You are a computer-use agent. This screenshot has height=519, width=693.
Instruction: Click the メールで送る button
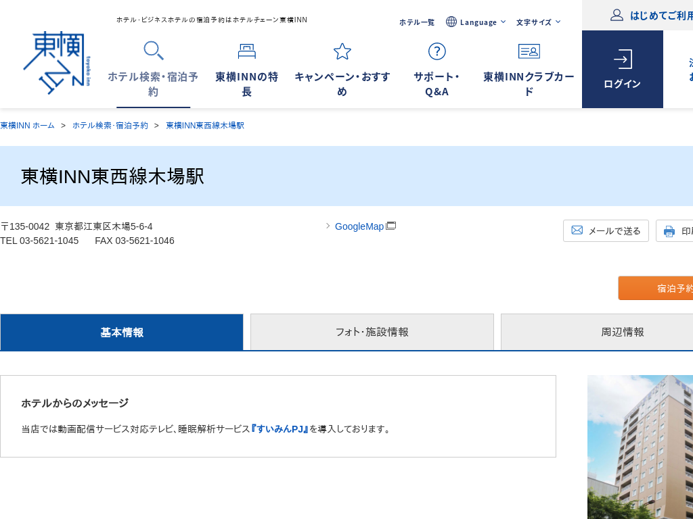coord(606,231)
